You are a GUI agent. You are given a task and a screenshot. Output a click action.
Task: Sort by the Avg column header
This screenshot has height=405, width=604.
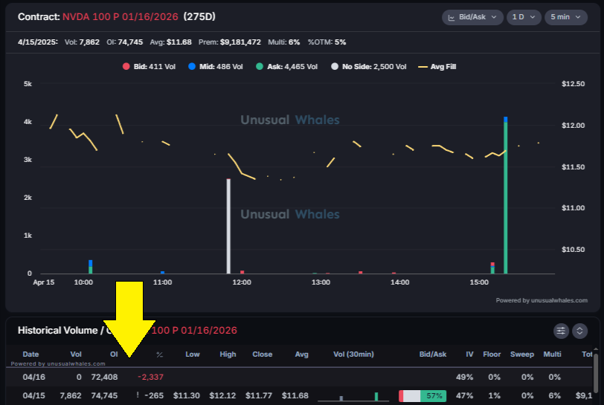(x=301, y=354)
